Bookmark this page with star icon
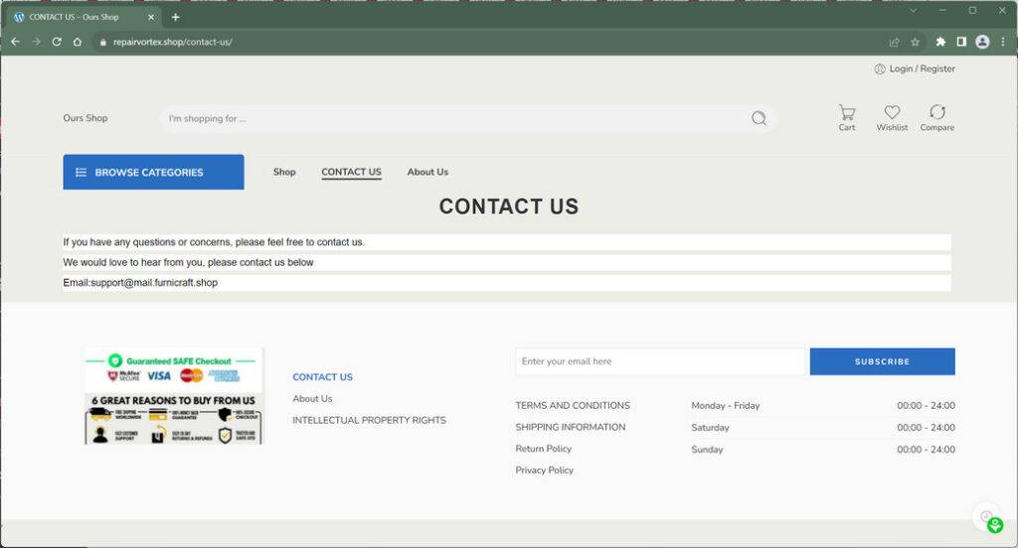 click(915, 42)
